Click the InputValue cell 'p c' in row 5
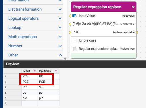Viewport: 146px width, 108px height. (x=49, y=98)
